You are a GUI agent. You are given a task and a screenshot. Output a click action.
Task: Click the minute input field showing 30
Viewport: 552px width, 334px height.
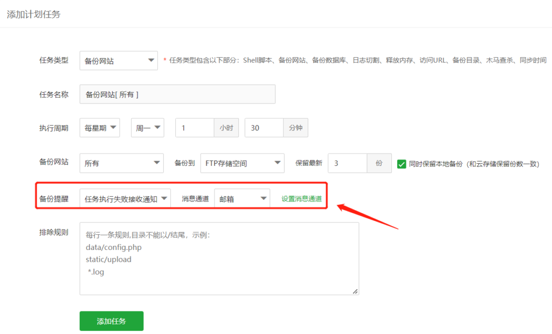point(264,128)
